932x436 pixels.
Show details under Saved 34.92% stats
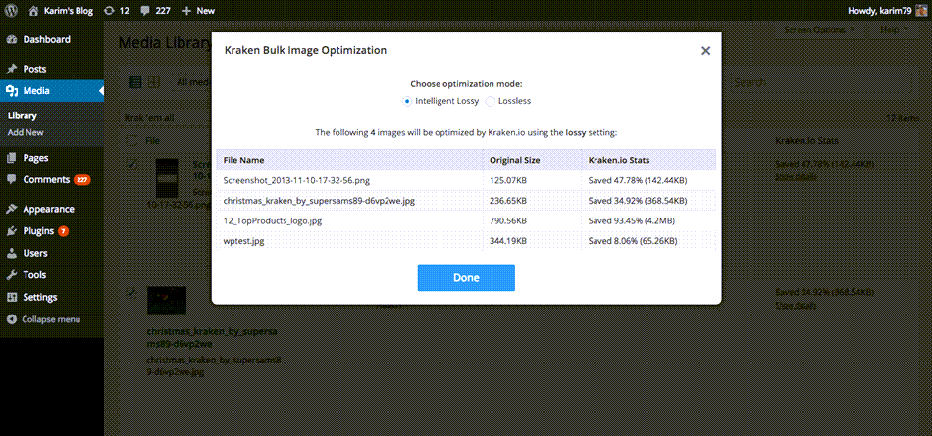[x=796, y=306]
